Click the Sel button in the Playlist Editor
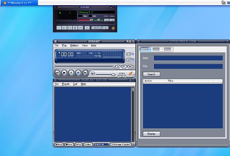The image size is (230, 156). click(x=79, y=144)
